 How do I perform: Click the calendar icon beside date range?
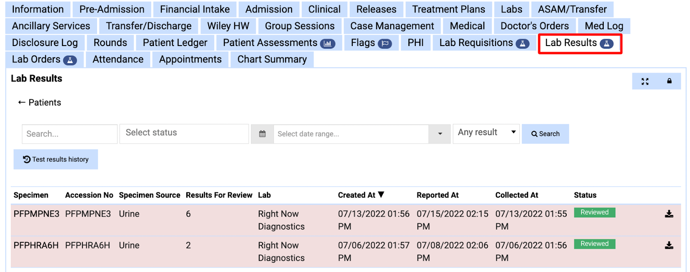262,134
